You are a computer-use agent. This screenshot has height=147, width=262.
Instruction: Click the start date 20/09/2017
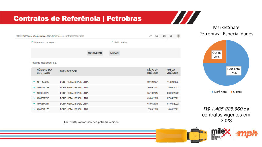[153, 87]
